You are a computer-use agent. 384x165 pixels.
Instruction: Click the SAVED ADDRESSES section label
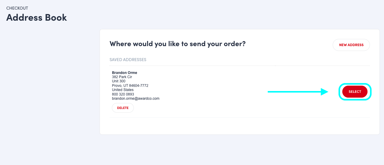[128, 60]
